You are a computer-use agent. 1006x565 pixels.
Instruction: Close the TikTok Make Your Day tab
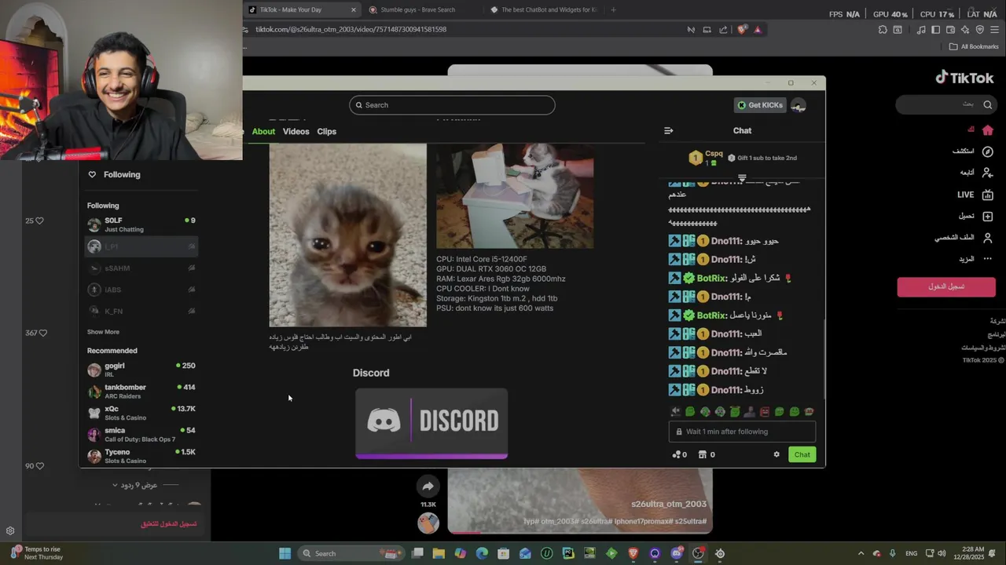pyautogui.click(x=353, y=10)
